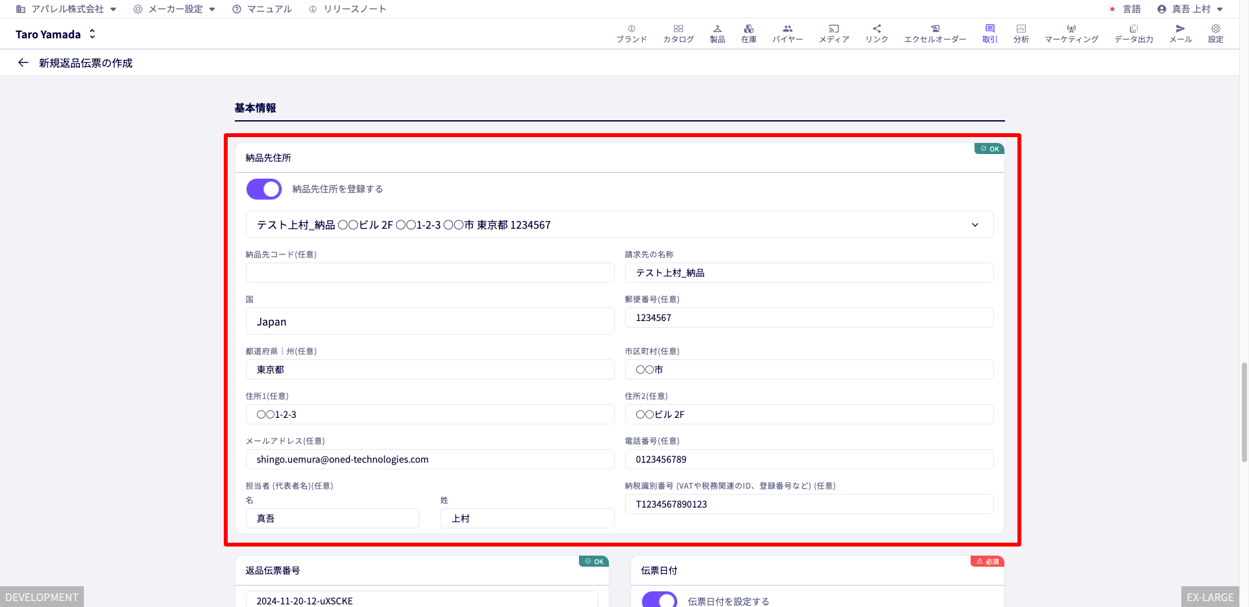The image size is (1249, 607).
Task: Open the マニュアル link
Action: coord(262,9)
